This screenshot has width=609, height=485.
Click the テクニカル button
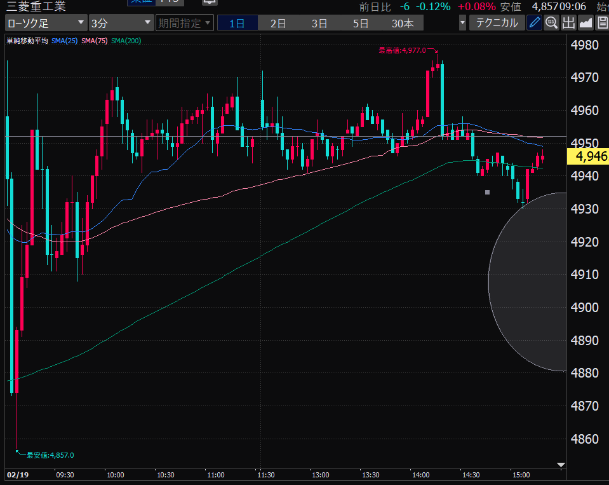point(497,24)
